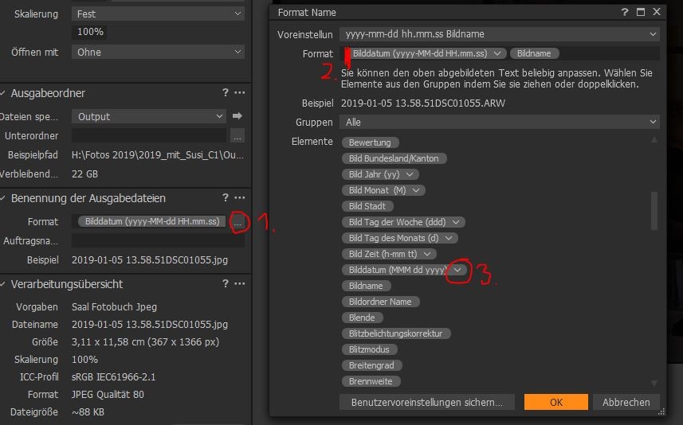
Task: Open Ausgabeordner panel options menu
Action: click(239, 93)
